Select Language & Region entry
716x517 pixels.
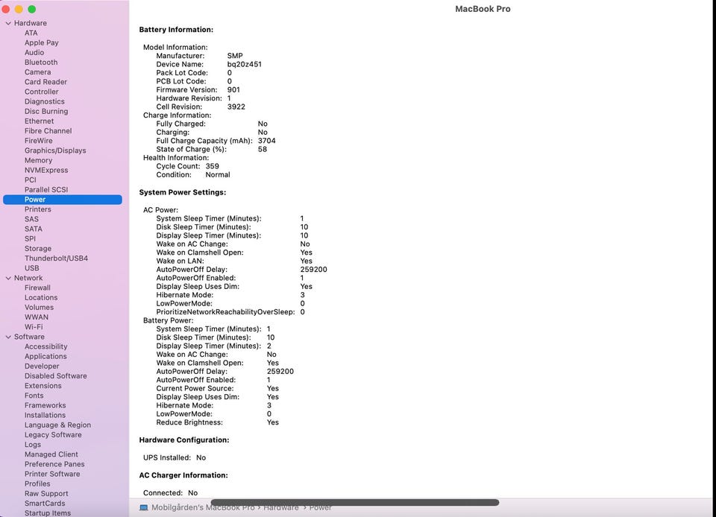57,425
